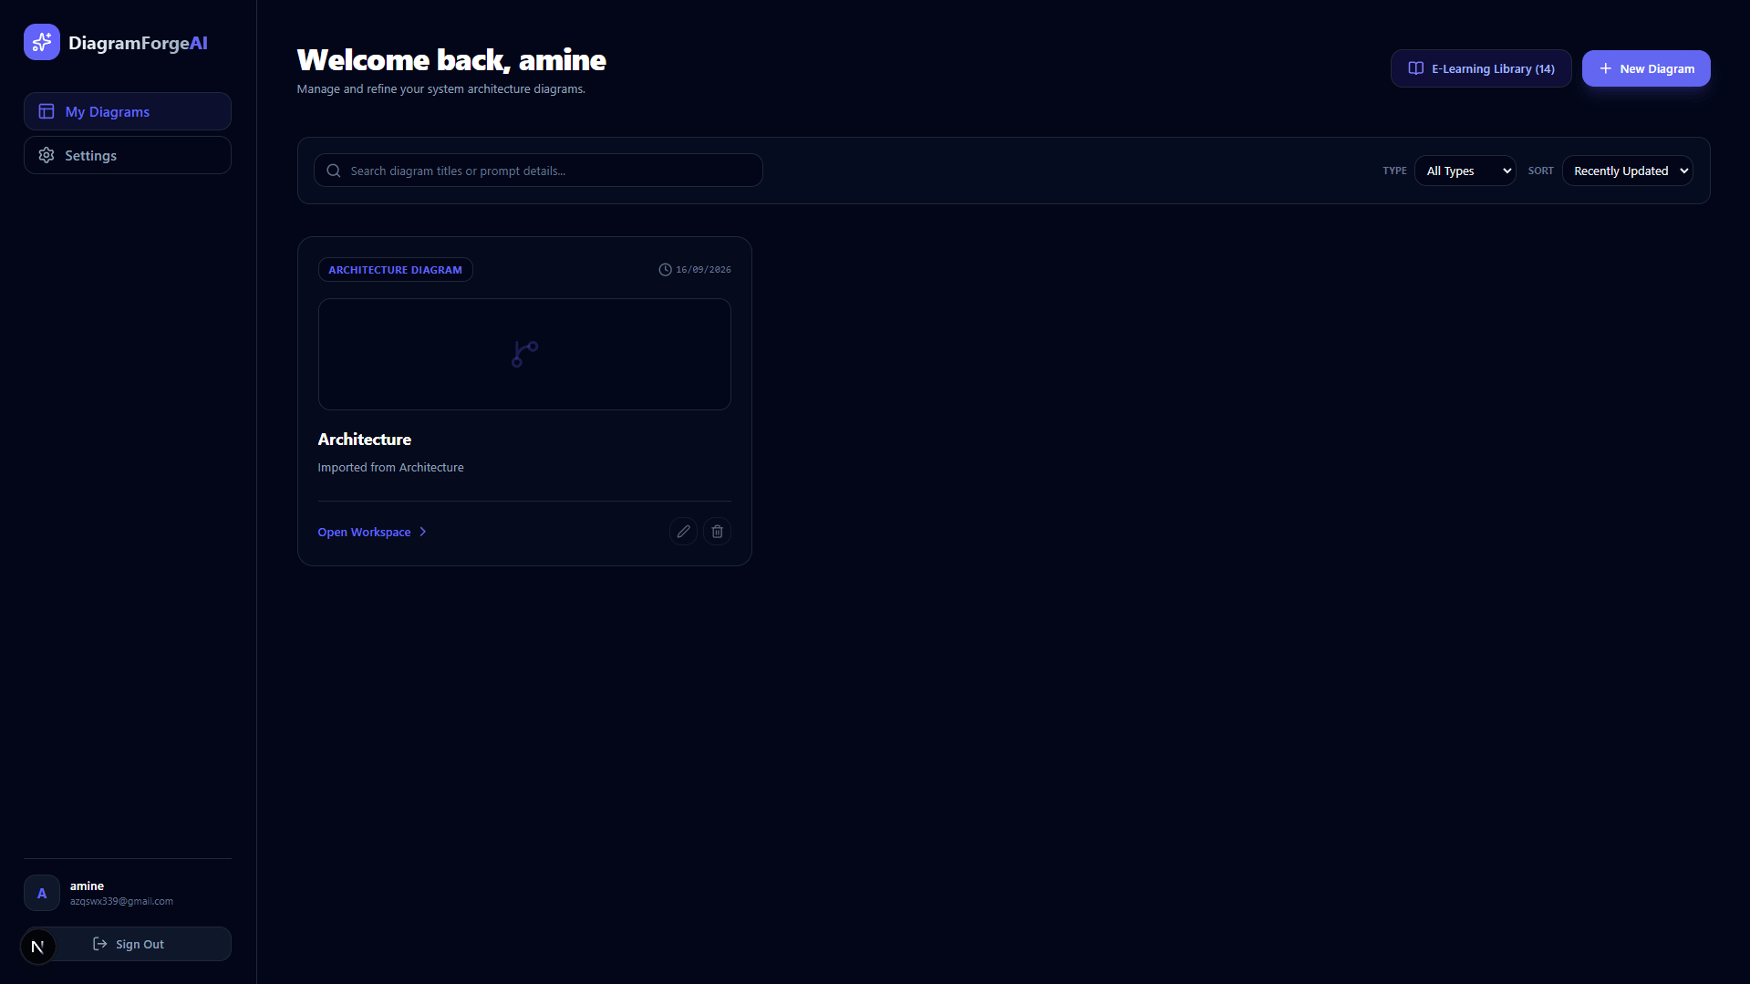
Task: Delete the Architecture diagram with the trash icon
Action: click(x=717, y=532)
